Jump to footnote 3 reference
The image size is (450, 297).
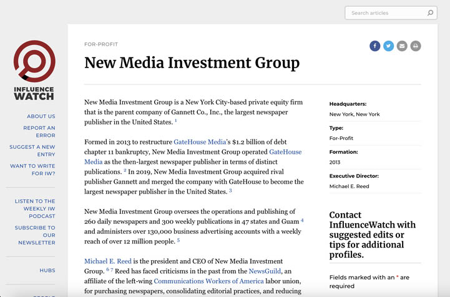pyautogui.click(x=230, y=190)
